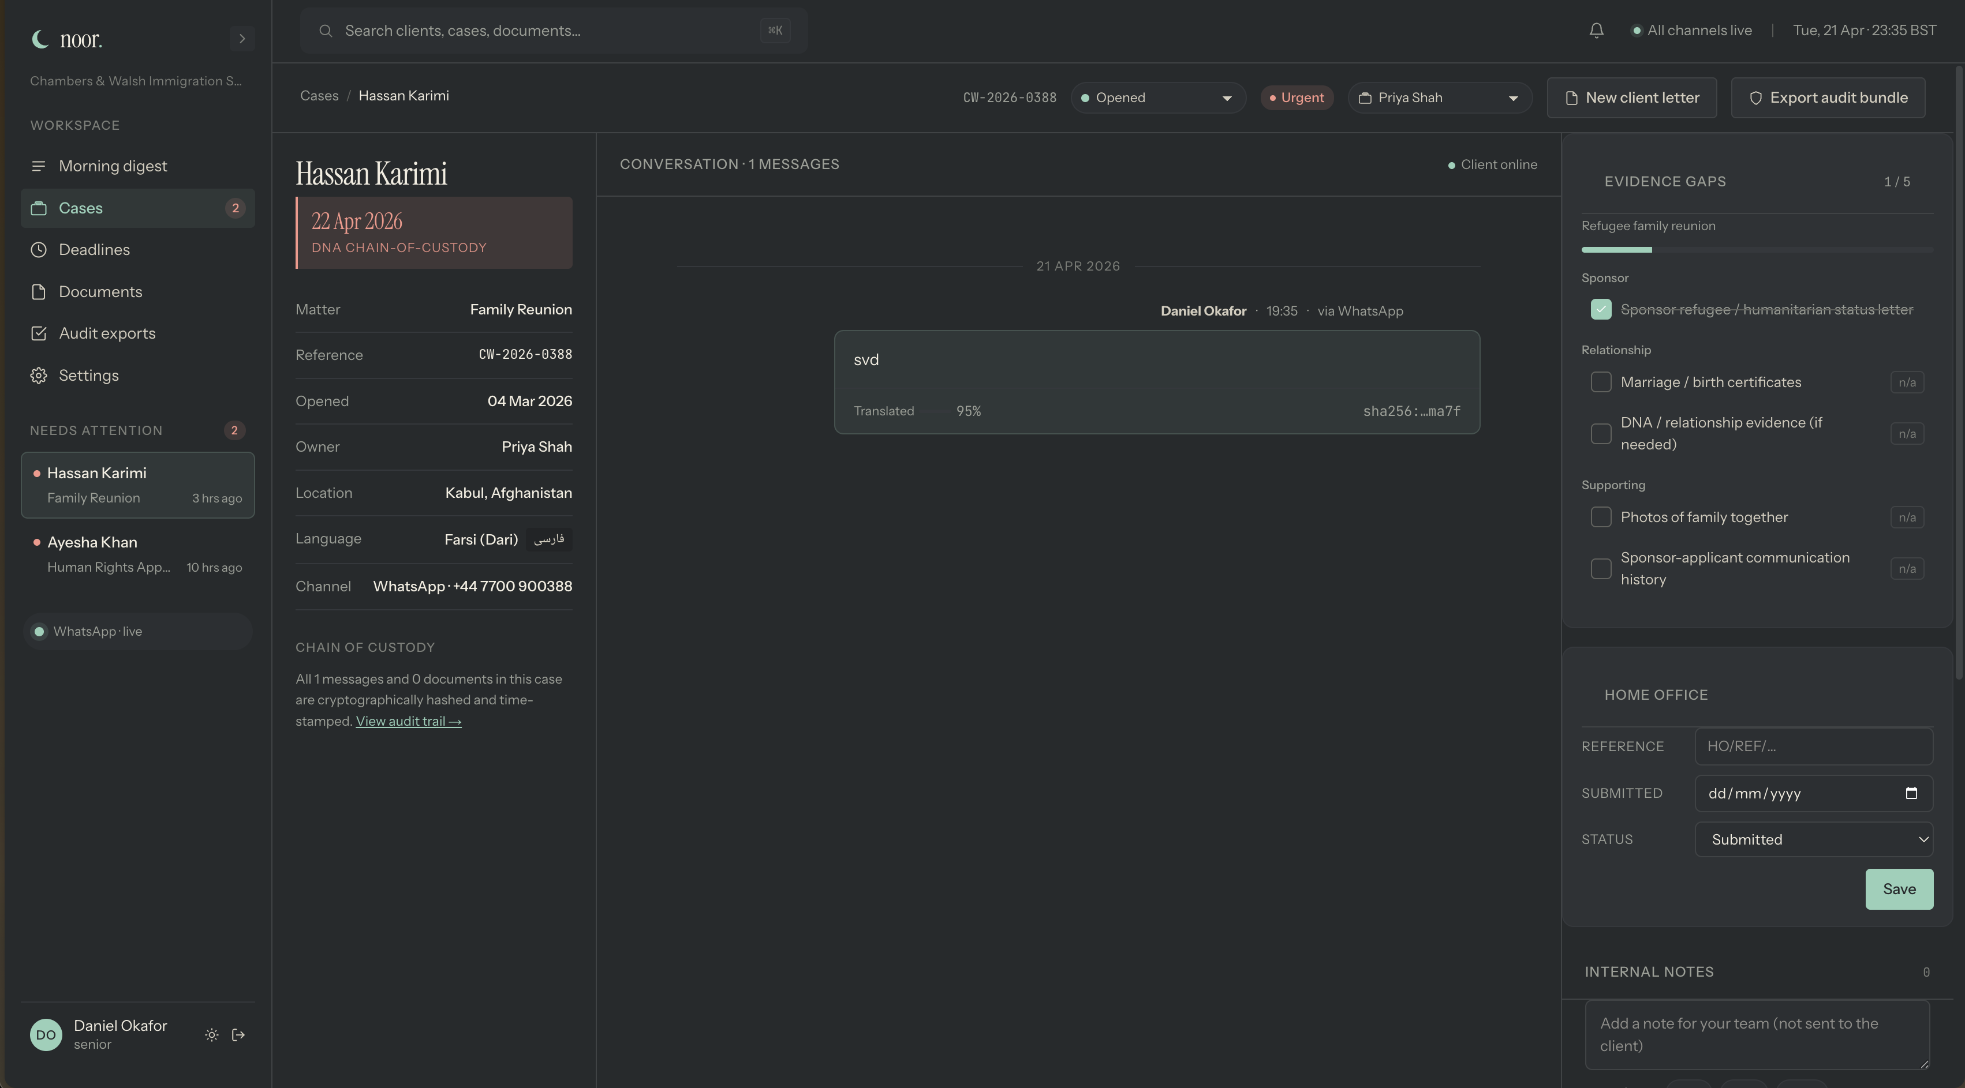The image size is (1965, 1088).
Task: Click the All channels live indicator
Action: pyautogui.click(x=1691, y=31)
